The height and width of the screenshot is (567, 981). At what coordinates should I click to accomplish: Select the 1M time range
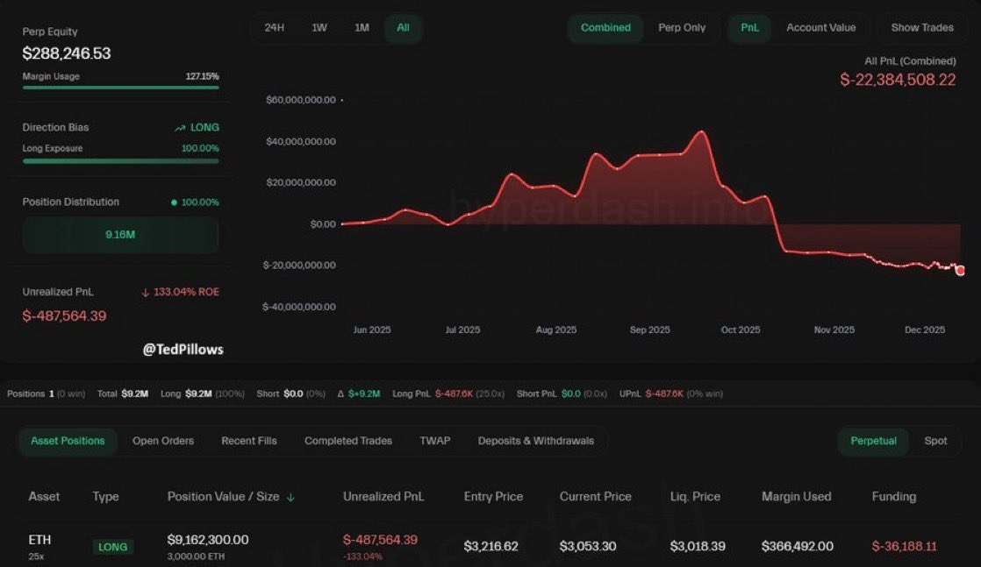(362, 27)
